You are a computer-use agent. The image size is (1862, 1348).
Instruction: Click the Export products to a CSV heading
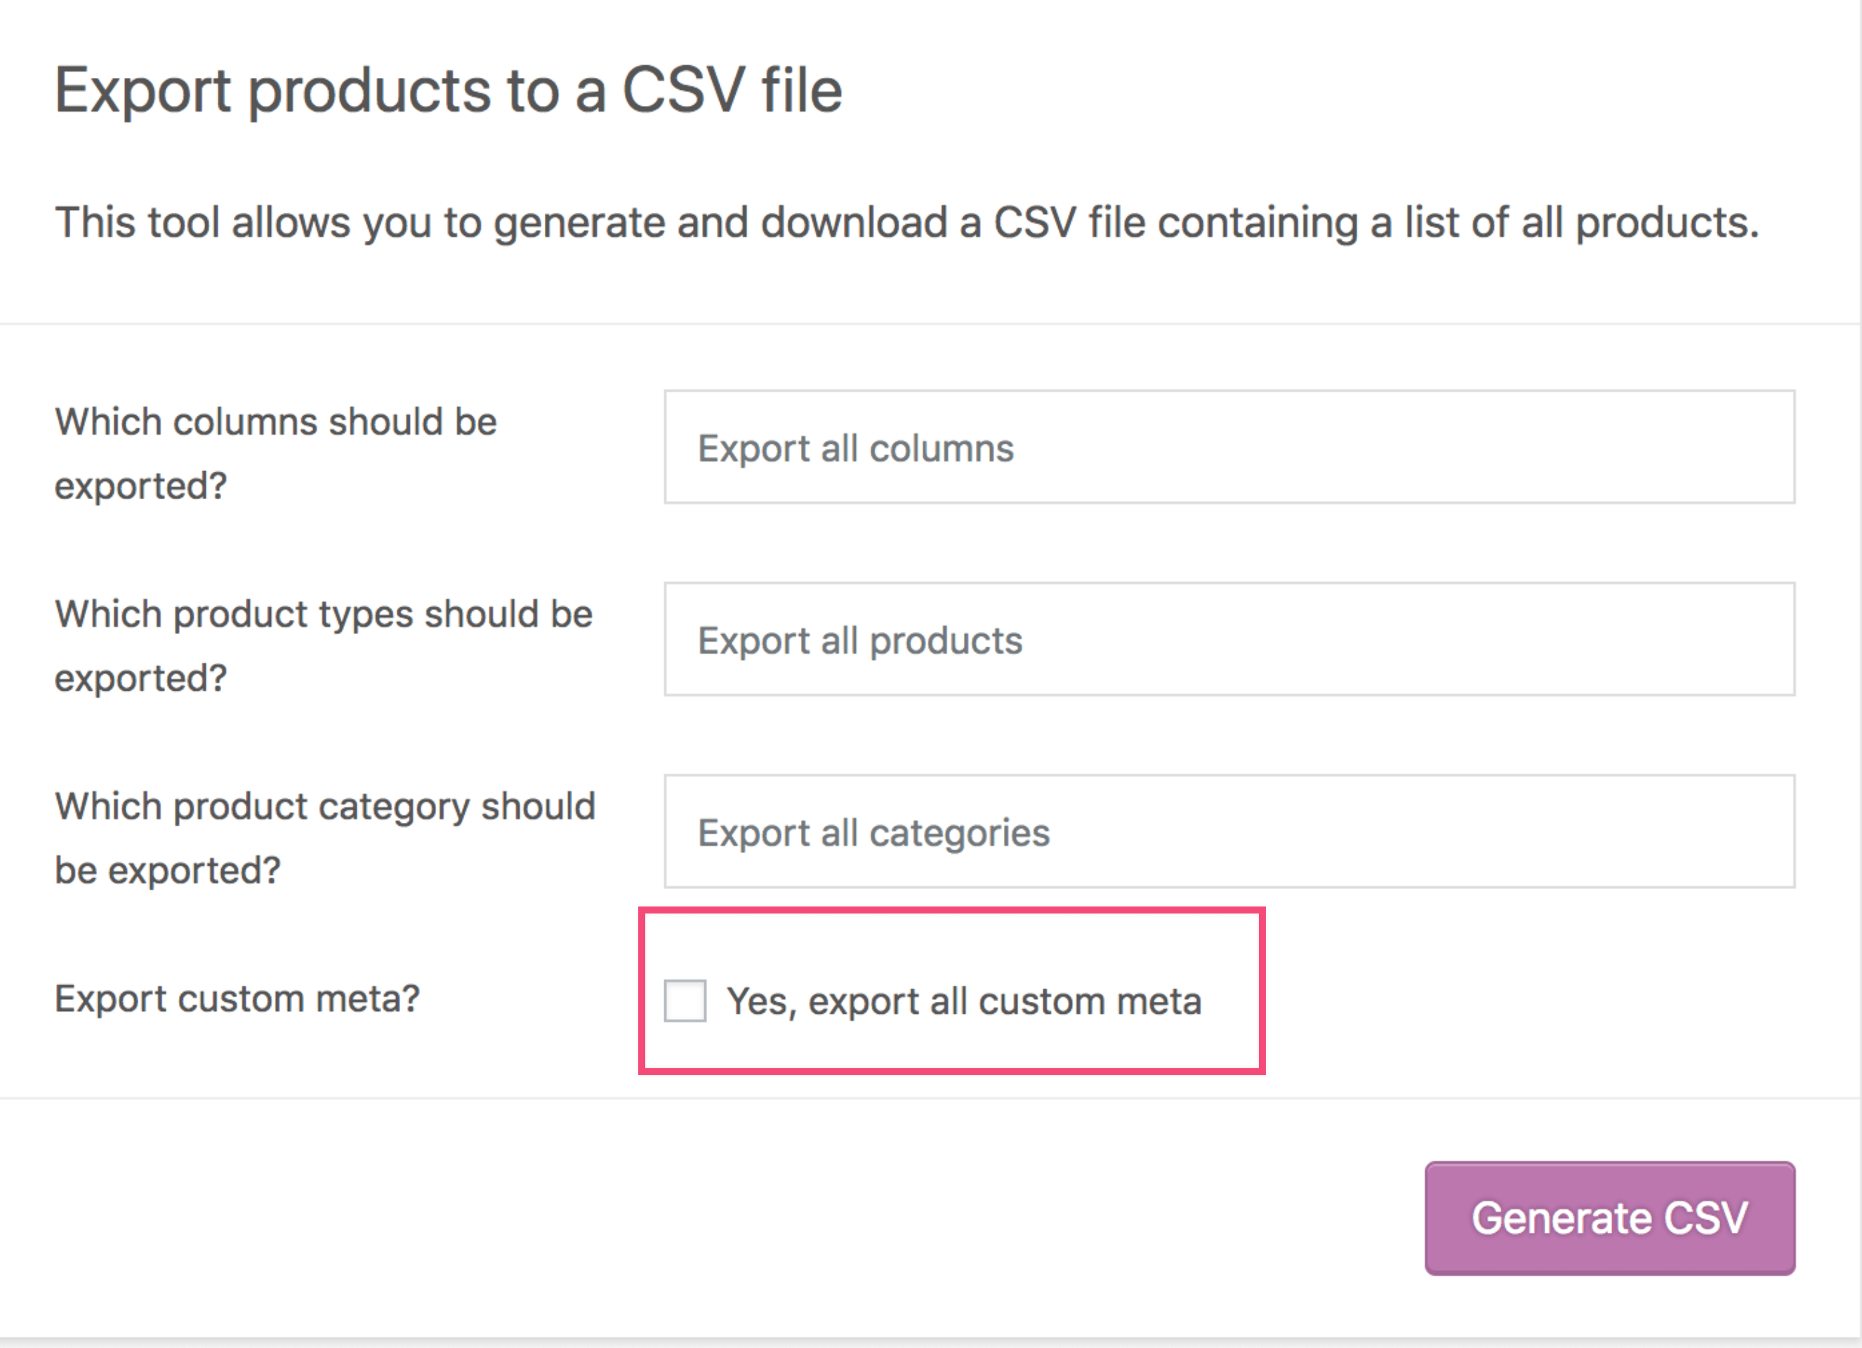click(448, 91)
